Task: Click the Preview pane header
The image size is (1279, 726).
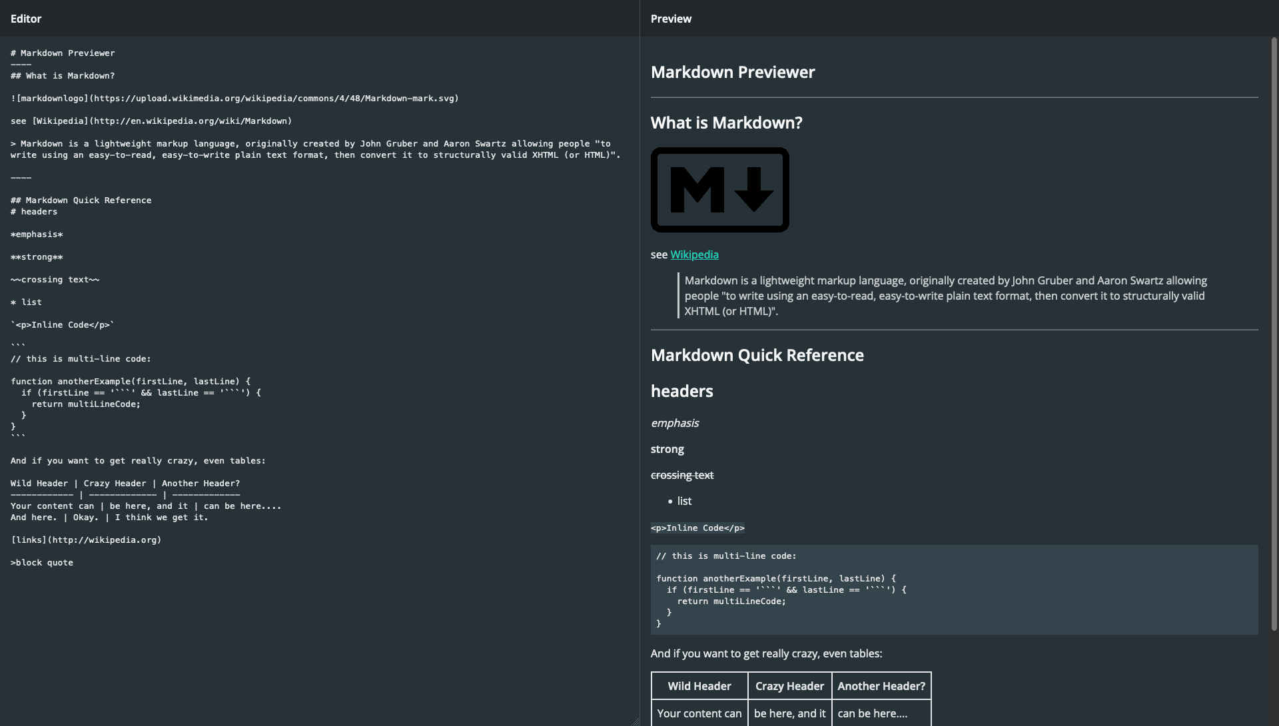Action: click(x=670, y=19)
